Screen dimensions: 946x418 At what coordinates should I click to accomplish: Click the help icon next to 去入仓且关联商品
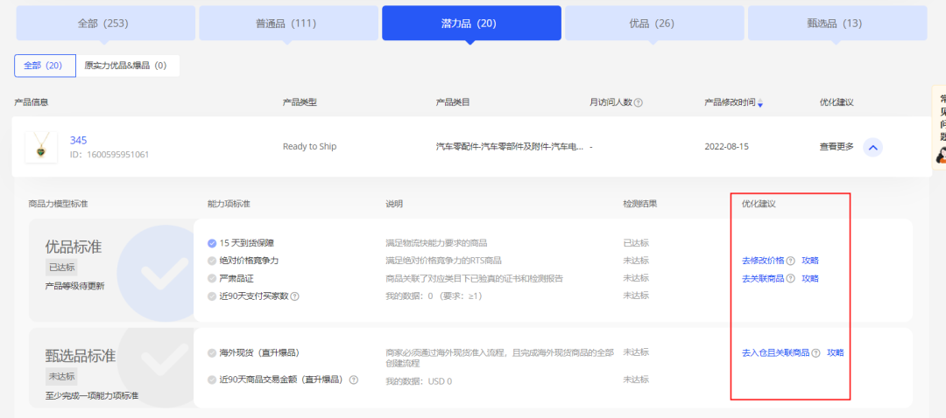[x=815, y=353]
